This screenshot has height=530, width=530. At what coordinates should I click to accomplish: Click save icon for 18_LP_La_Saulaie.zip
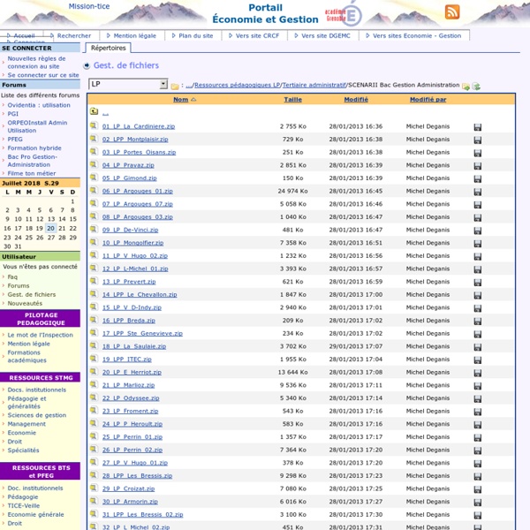[477, 347]
